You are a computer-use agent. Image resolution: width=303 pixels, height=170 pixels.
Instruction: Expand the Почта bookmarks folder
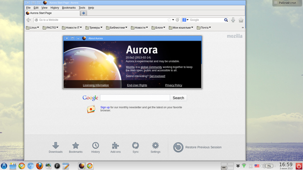[x=204, y=28]
